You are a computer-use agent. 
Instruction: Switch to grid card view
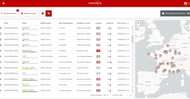pos(43,13)
